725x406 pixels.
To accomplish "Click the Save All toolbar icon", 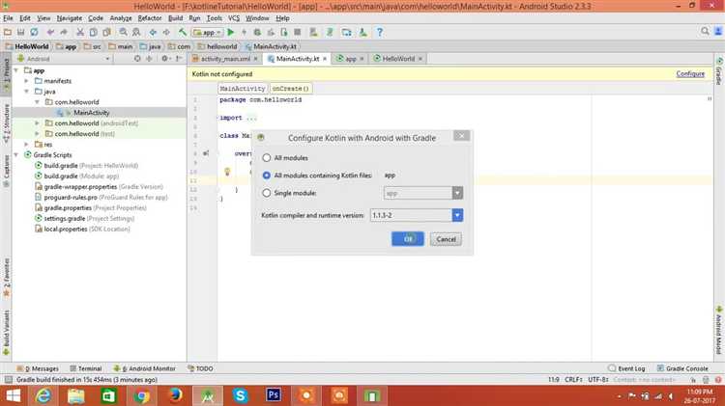I will [21, 32].
